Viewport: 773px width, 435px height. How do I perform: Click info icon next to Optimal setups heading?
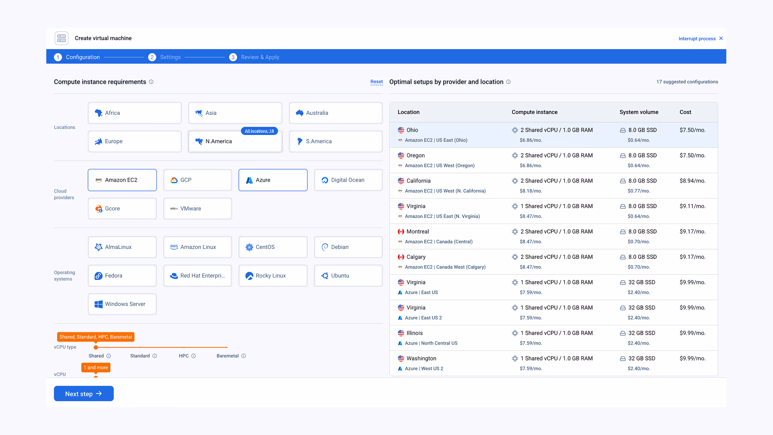click(508, 82)
